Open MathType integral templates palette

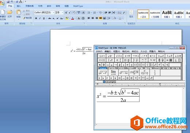pyautogui.click(x=136, y=60)
